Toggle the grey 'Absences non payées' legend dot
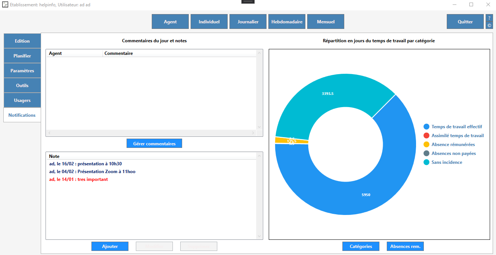This screenshot has width=496, height=255. click(x=426, y=153)
